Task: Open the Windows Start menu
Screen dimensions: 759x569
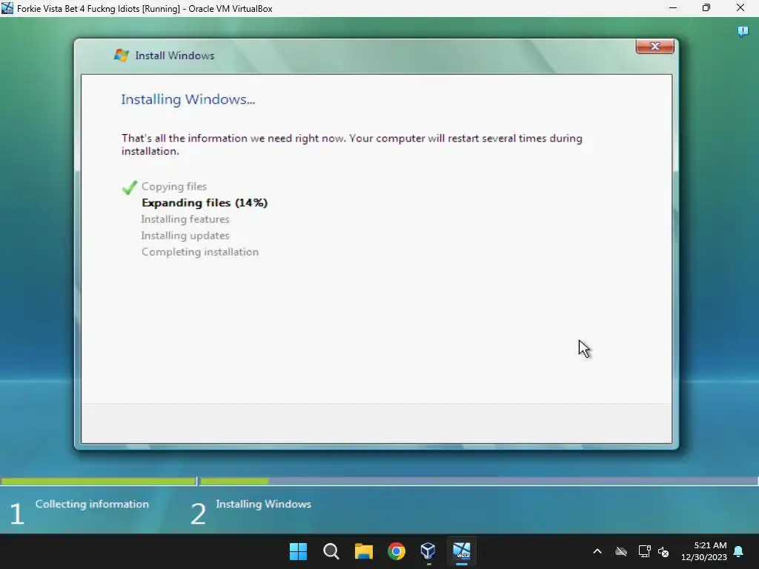Action: pos(298,551)
